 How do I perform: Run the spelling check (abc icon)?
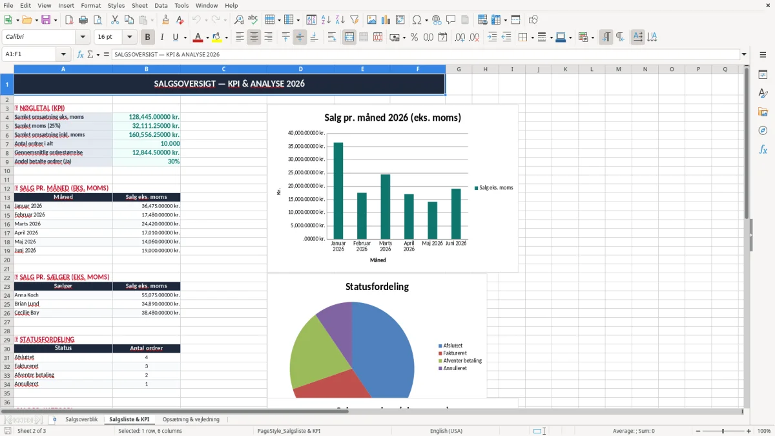coord(253,20)
